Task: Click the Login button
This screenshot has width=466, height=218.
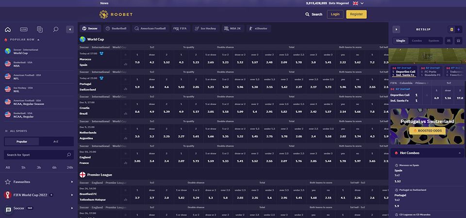Action: click(335, 14)
